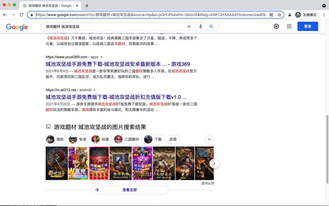The width and height of the screenshot is (329, 206).
Task: Filter images by 三国题材 chip
Action: [x=128, y=139]
